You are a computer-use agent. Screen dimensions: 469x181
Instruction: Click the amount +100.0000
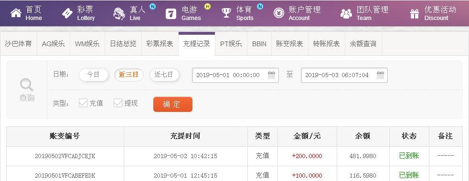click(x=307, y=175)
